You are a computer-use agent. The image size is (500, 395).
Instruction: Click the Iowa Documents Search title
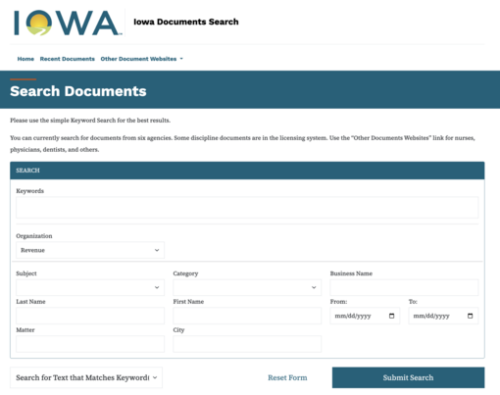pos(186,22)
